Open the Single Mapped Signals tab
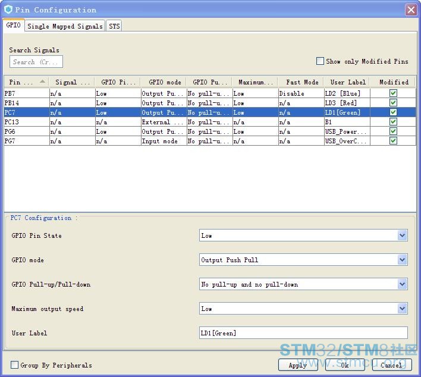Image resolution: width=421 pixels, height=377 pixels. click(x=65, y=26)
